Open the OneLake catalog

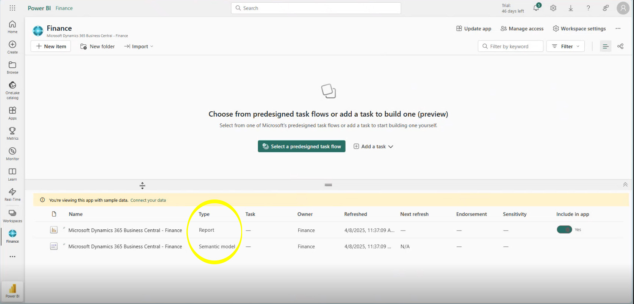click(x=13, y=90)
